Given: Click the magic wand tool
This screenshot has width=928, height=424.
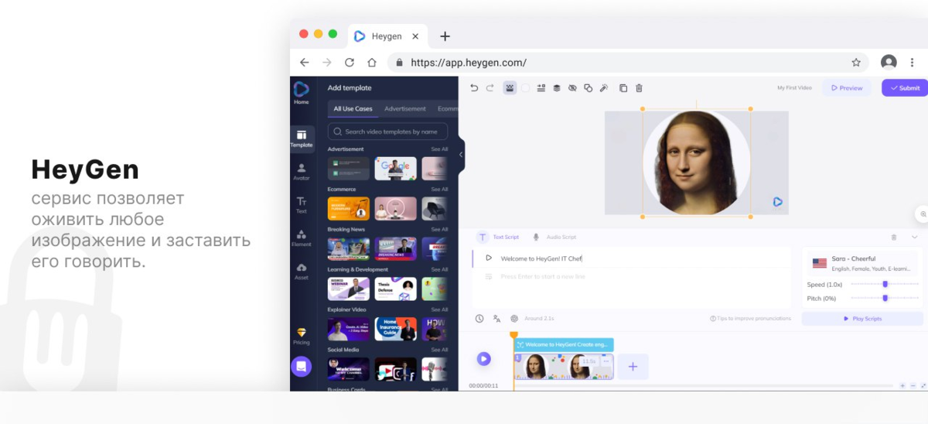Looking at the screenshot, I should [x=604, y=88].
